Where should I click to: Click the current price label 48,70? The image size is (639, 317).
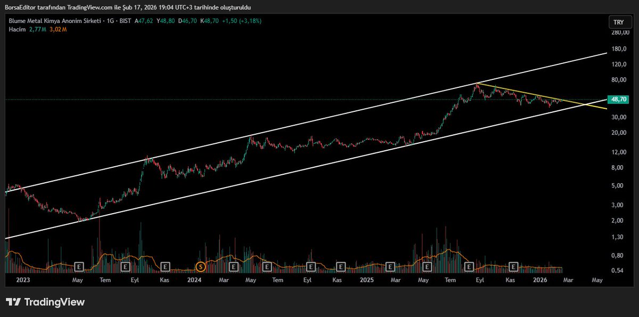point(619,100)
